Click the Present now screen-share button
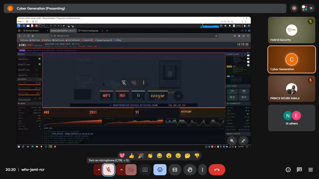 (x=145, y=170)
